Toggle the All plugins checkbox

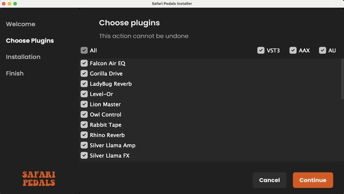(x=84, y=51)
